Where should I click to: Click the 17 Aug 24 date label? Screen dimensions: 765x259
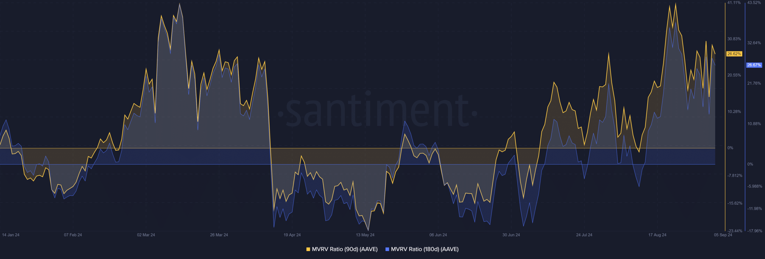pyautogui.click(x=657, y=235)
